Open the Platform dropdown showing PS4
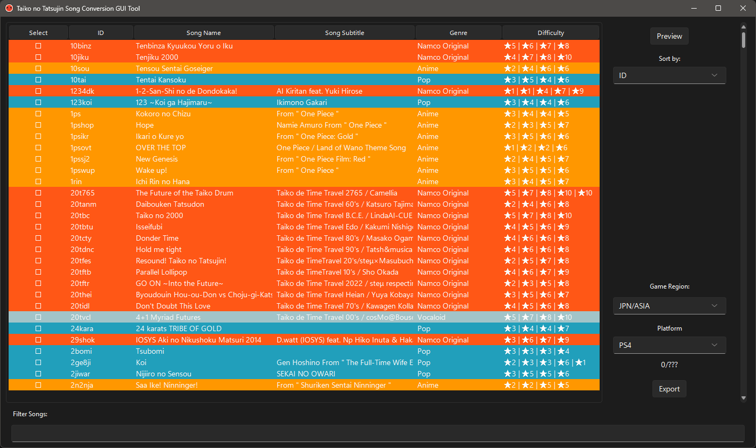The image size is (756, 448). pyautogui.click(x=669, y=345)
